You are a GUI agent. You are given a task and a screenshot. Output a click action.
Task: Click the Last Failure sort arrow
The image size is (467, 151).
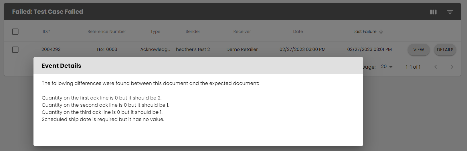[381, 32]
